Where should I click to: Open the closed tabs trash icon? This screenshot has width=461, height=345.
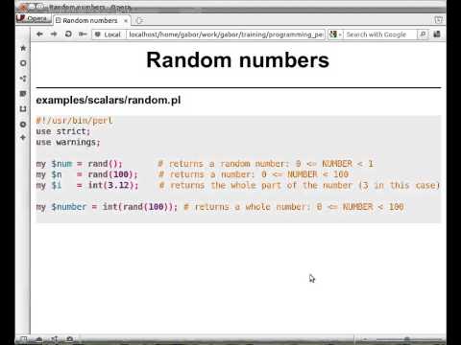[x=438, y=20]
